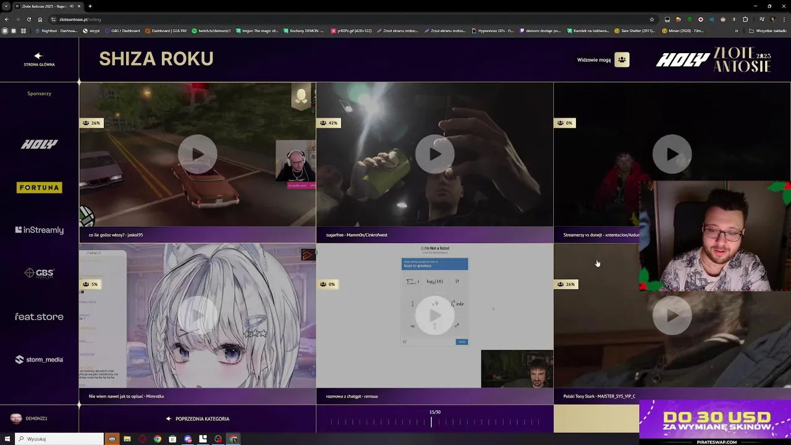Open the Fortuna sponsor logo

coord(39,187)
